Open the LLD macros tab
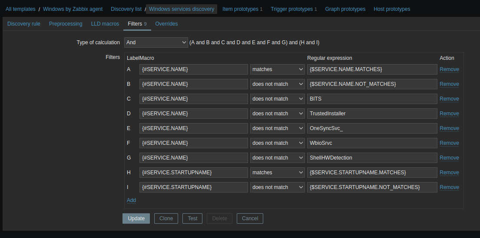 click(105, 24)
